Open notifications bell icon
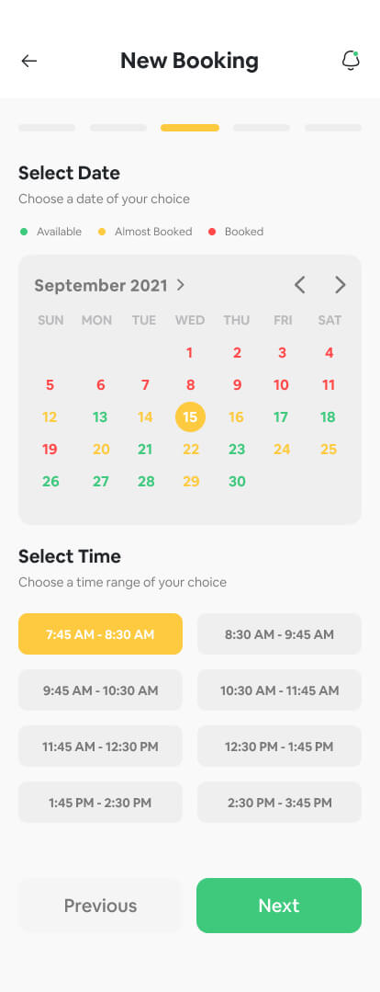This screenshot has height=992, width=380. [351, 61]
